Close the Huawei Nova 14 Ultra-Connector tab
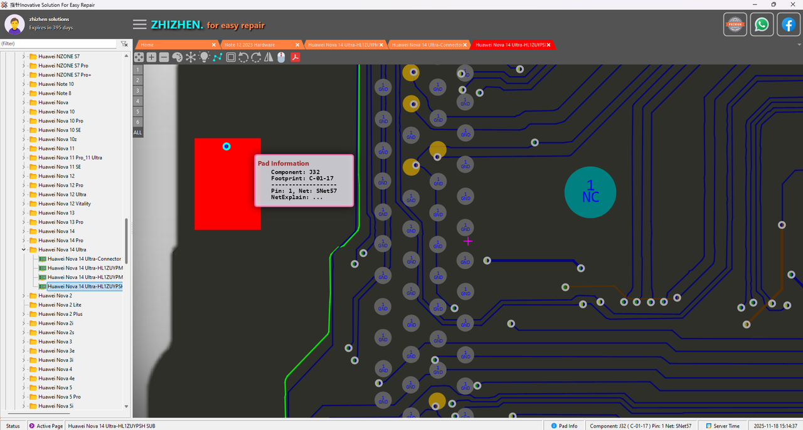The height and width of the screenshot is (430, 803). coord(465,45)
